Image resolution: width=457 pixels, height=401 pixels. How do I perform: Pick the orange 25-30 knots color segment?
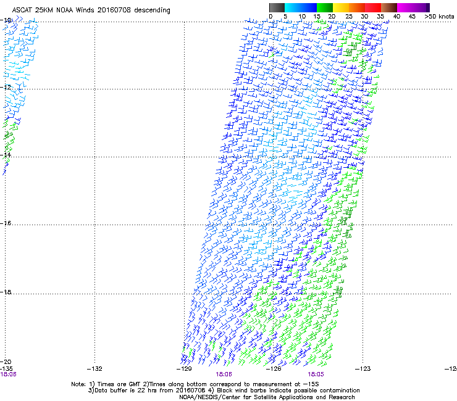click(x=357, y=7)
